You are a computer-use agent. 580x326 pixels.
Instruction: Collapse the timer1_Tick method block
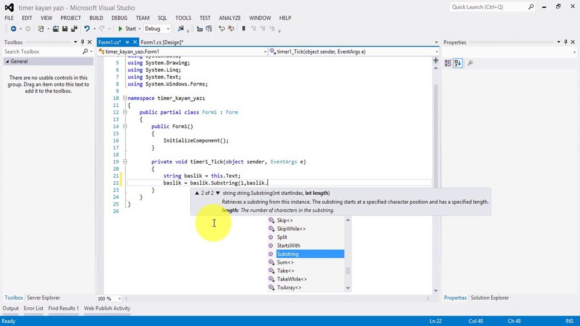(125, 162)
